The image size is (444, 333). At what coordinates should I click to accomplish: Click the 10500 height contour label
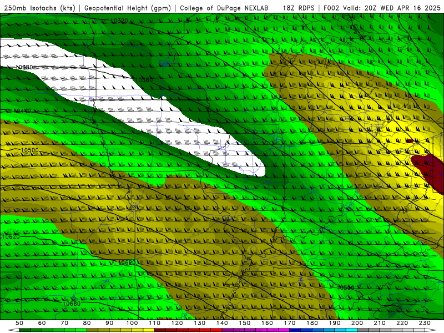point(30,150)
